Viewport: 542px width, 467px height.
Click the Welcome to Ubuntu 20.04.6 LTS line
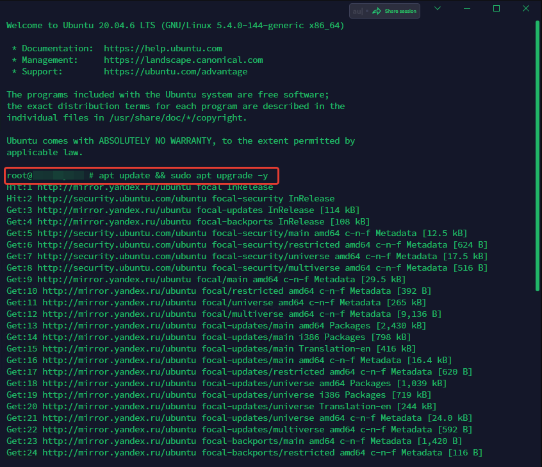(176, 25)
